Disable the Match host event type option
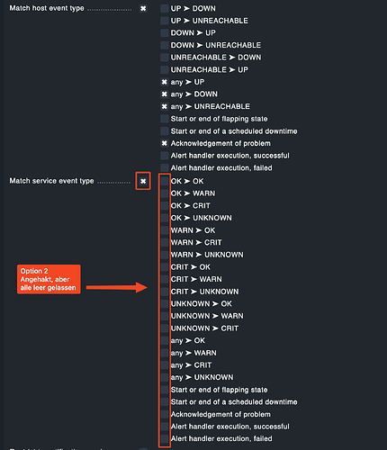The height and width of the screenshot is (450, 387). (143, 8)
